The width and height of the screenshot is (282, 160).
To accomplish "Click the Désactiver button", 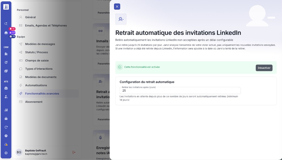I will tap(264, 68).
